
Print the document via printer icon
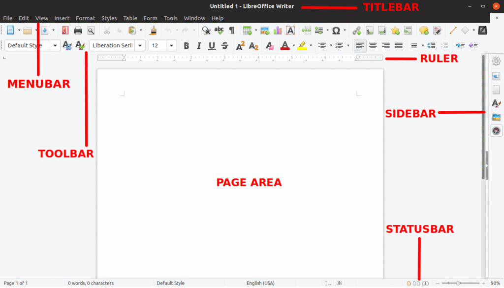pyautogui.click(x=78, y=31)
